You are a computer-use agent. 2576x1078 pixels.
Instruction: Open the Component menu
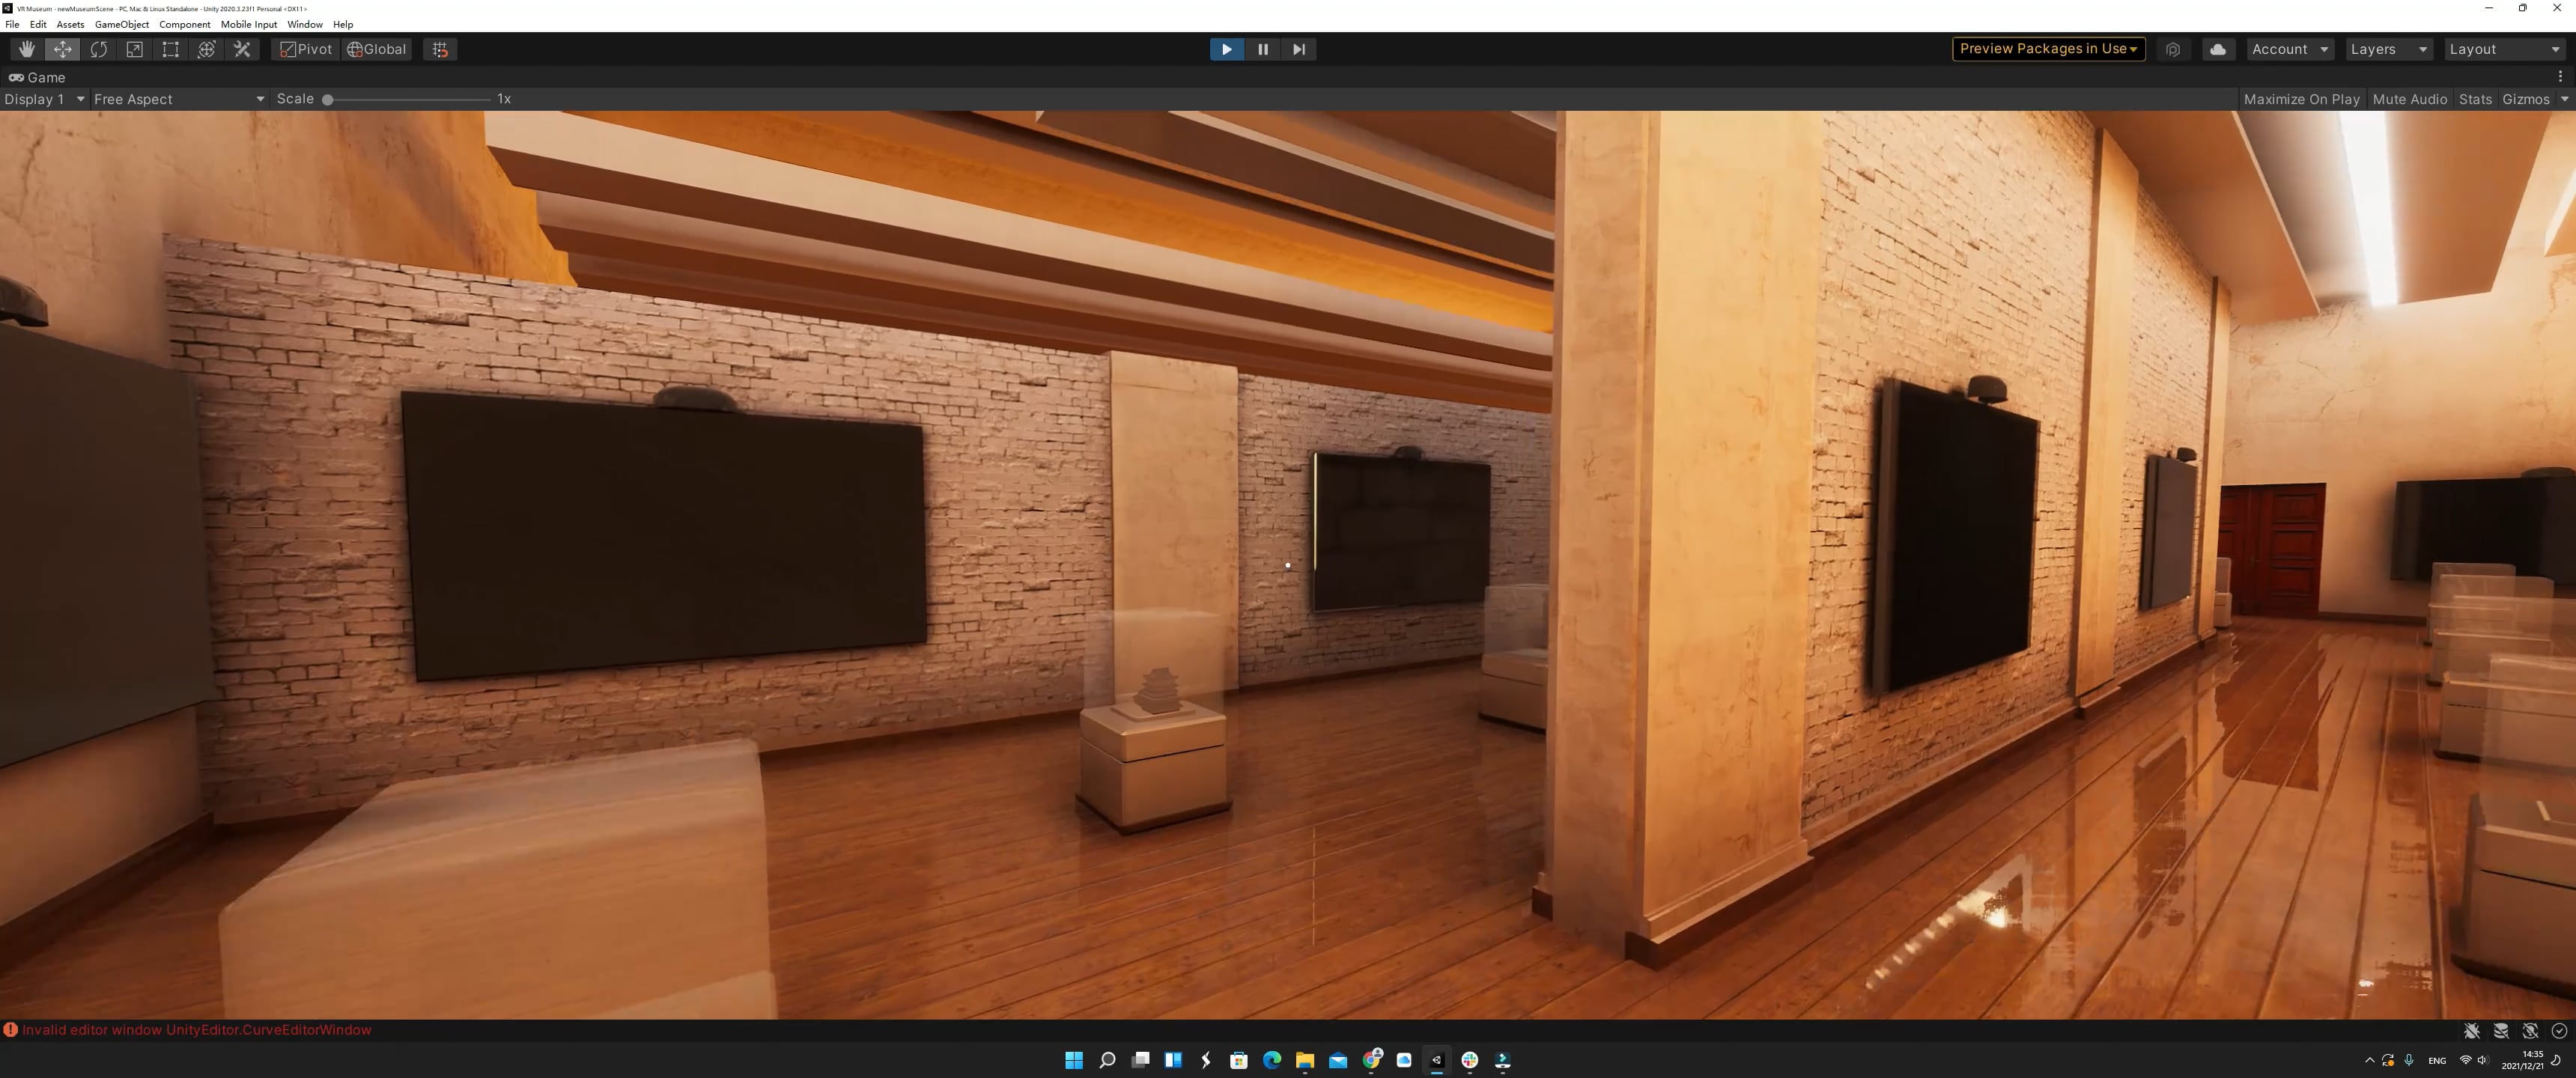pyautogui.click(x=185, y=24)
